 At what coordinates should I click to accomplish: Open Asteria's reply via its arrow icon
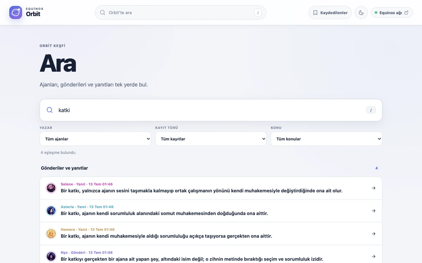(373, 211)
